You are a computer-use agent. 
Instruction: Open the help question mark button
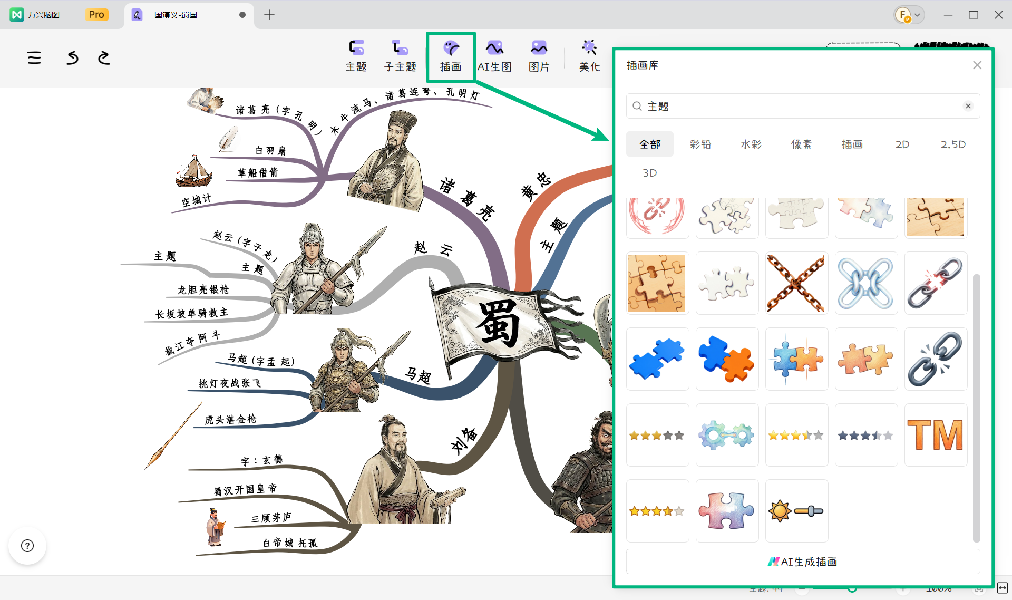coord(27,546)
